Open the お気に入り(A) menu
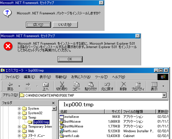This screenshot has height=139, width=172. pos(81,77)
